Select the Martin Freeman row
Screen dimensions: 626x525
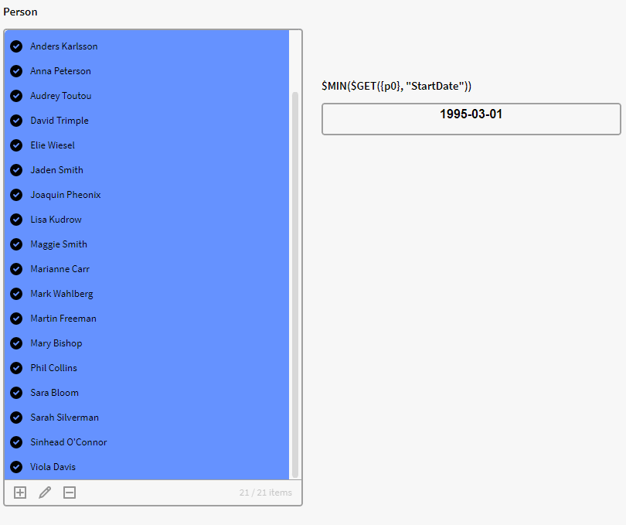(63, 319)
